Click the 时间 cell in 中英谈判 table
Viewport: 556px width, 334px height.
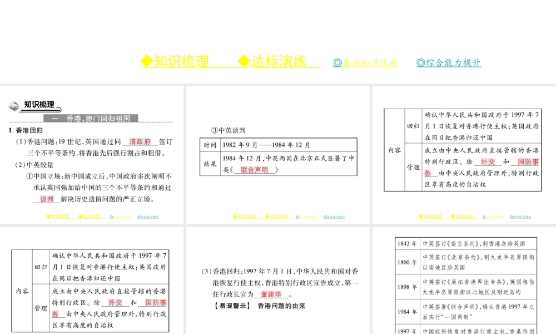(210, 145)
